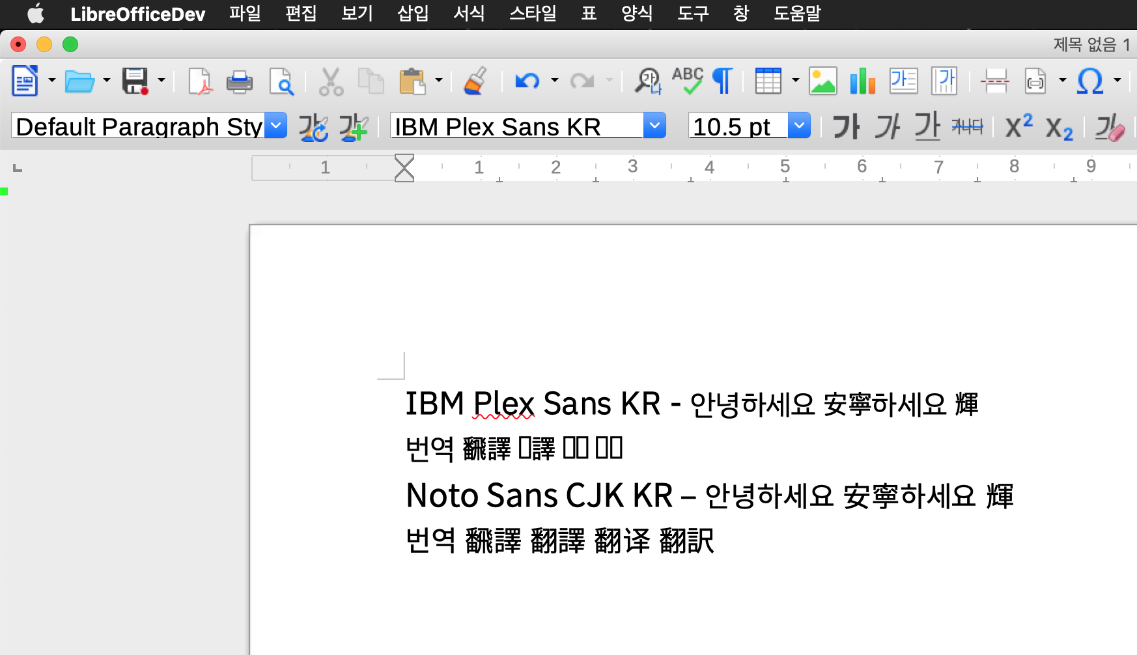Viewport: 1137px width, 655px height.
Task: Insert a table with grid icon
Action: coord(768,81)
